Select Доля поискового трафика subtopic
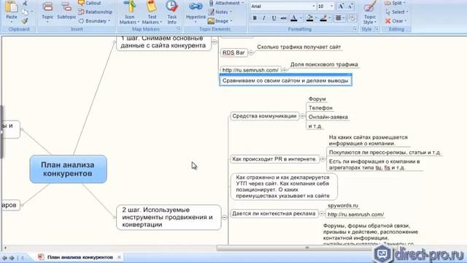The image size is (467, 263). [x=324, y=64]
